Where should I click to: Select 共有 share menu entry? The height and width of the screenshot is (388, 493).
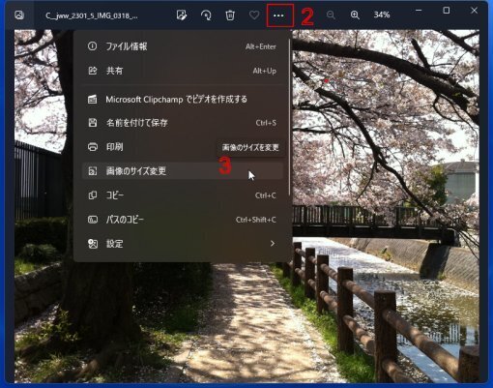[x=183, y=71]
